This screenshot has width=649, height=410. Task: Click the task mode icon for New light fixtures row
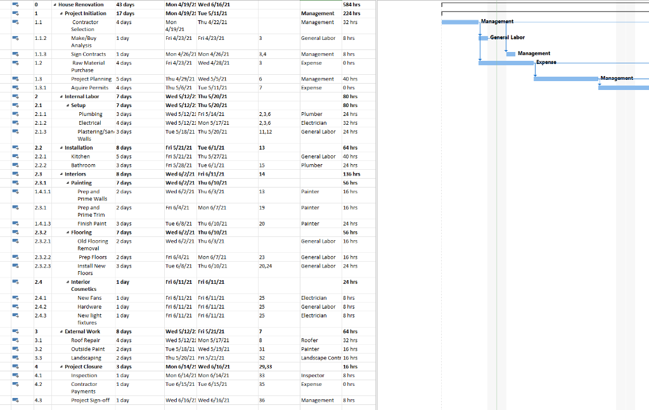pyautogui.click(x=15, y=315)
